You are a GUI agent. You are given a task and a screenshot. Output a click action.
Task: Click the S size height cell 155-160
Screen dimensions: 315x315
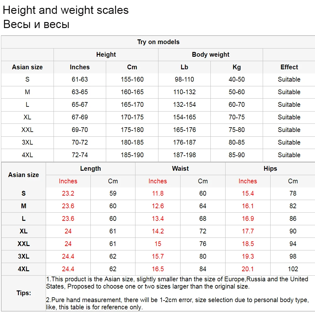[x=132, y=80]
